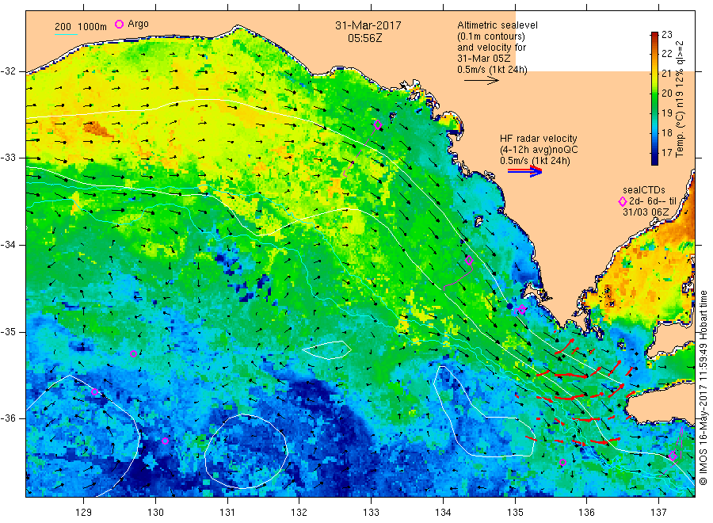The height and width of the screenshot is (523, 713).
Task: Click the colorbar tick label 17
Action: coord(666,153)
